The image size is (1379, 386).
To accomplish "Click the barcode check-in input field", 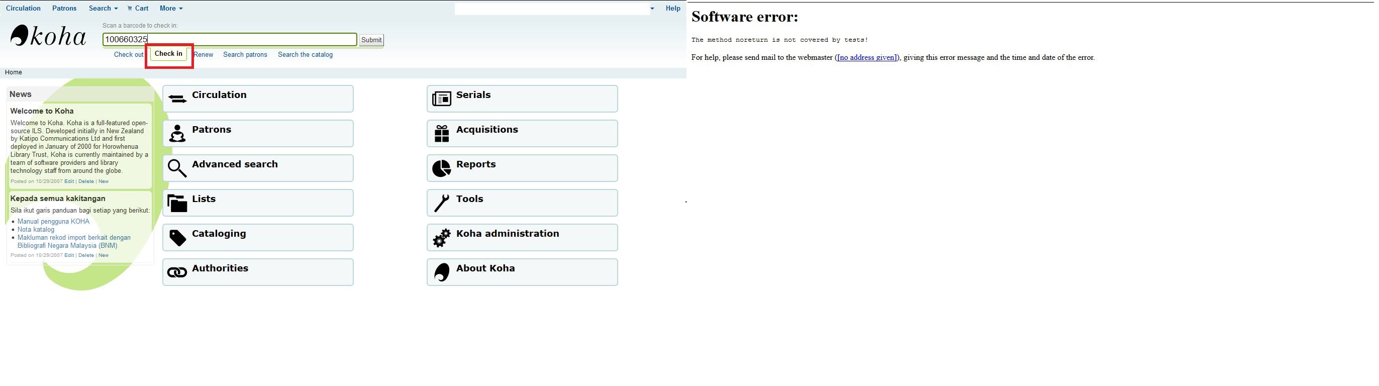I will point(230,40).
